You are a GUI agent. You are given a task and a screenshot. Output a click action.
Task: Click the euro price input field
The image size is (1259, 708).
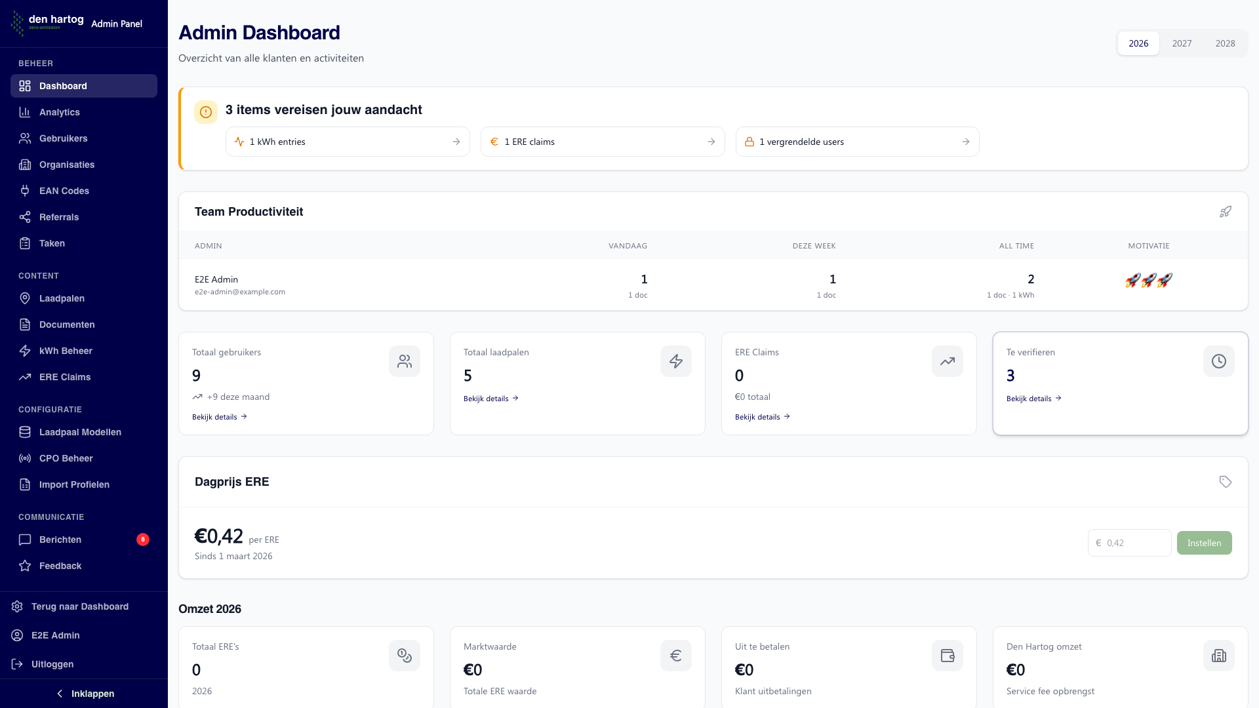(x=1129, y=543)
